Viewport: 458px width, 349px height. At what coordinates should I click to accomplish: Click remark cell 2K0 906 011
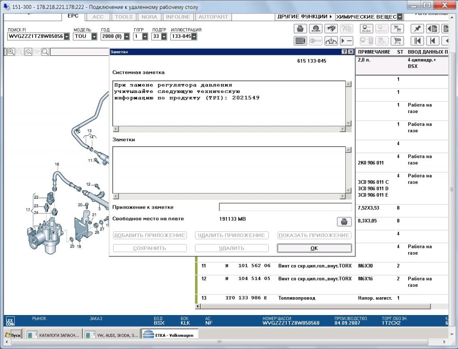pyautogui.click(x=371, y=163)
